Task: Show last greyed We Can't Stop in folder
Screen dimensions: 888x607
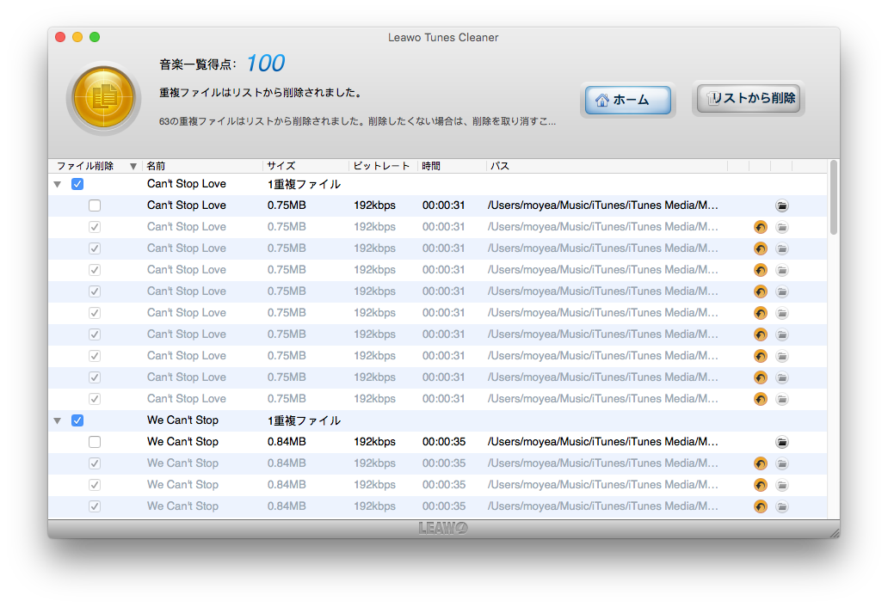Action: coord(782,507)
